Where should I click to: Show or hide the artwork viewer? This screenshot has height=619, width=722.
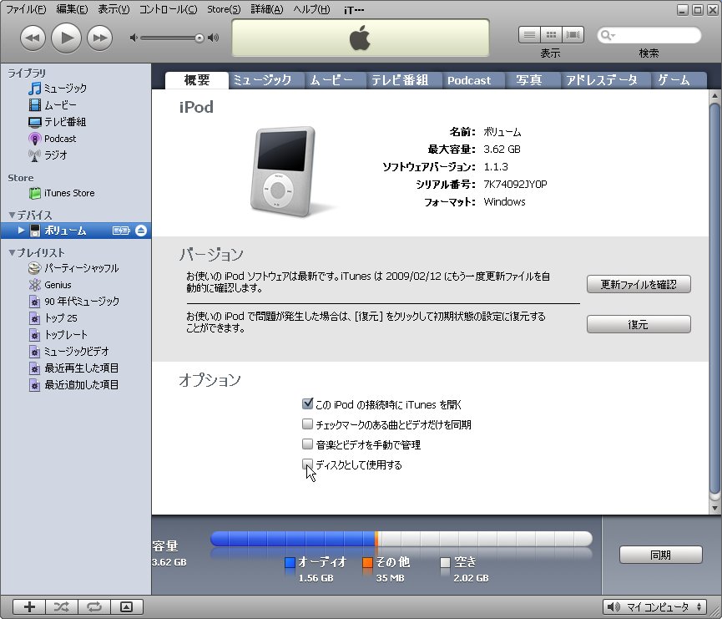click(127, 606)
